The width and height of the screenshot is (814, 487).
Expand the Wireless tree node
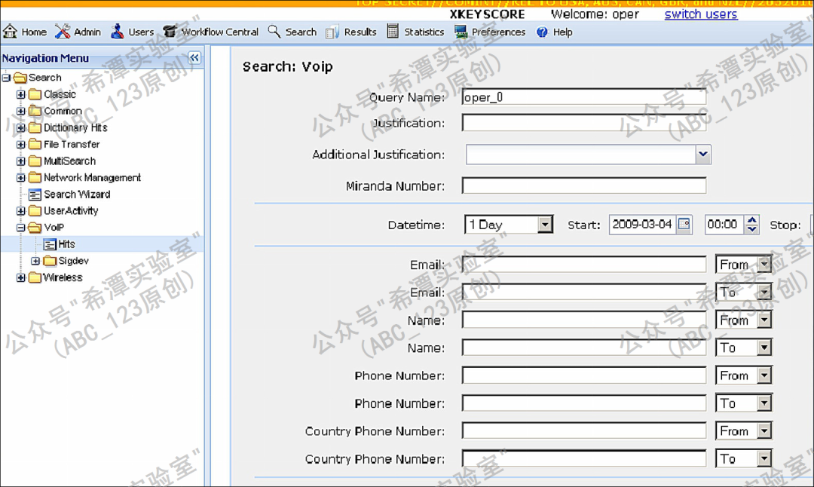tap(21, 277)
